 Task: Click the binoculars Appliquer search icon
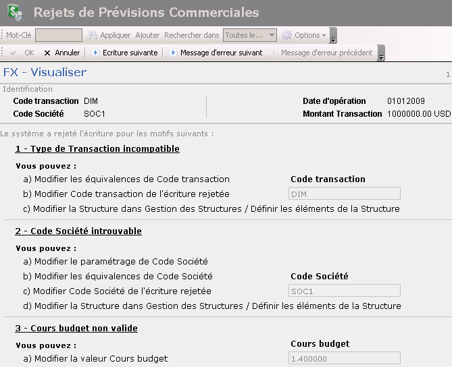point(92,35)
